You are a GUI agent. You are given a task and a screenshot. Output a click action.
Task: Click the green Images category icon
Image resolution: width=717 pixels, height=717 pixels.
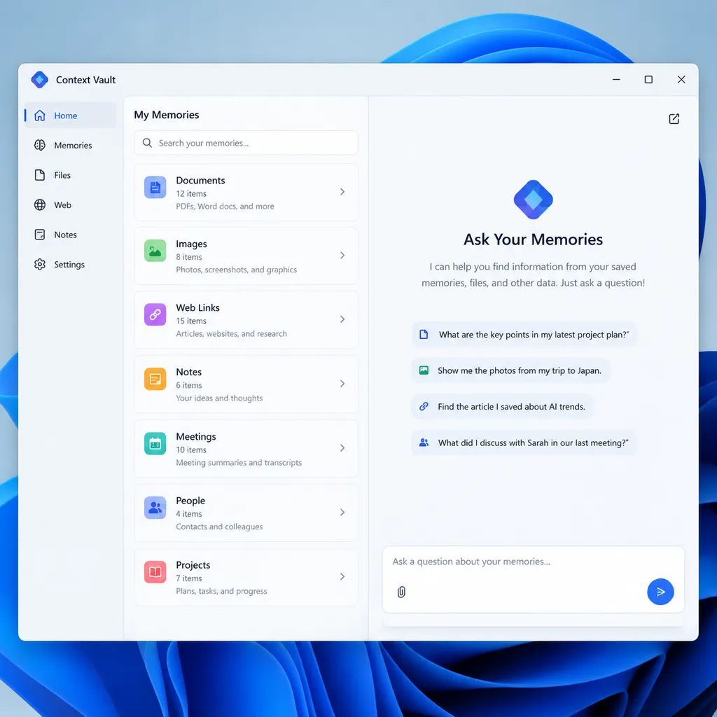coord(155,251)
